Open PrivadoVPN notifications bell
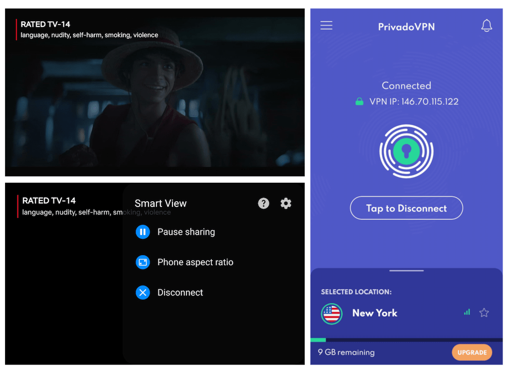The width and height of the screenshot is (511, 378). (486, 26)
